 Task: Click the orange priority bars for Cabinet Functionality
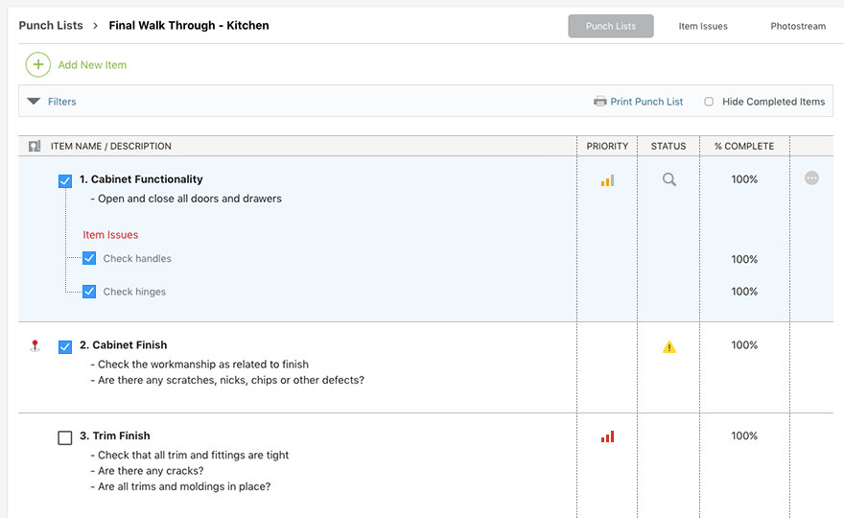tap(607, 179)
